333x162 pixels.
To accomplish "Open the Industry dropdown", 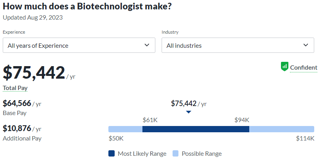I will click(x=238, y=45).
